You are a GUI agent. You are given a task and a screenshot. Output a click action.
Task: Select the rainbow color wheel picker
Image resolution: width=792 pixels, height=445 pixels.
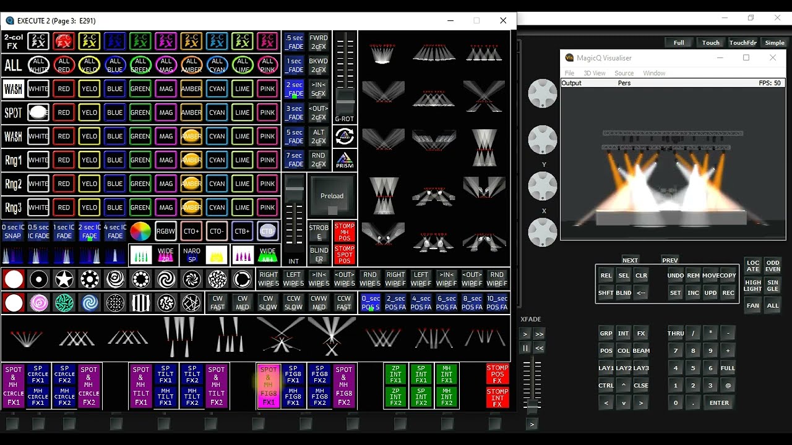tap(140, 231)
